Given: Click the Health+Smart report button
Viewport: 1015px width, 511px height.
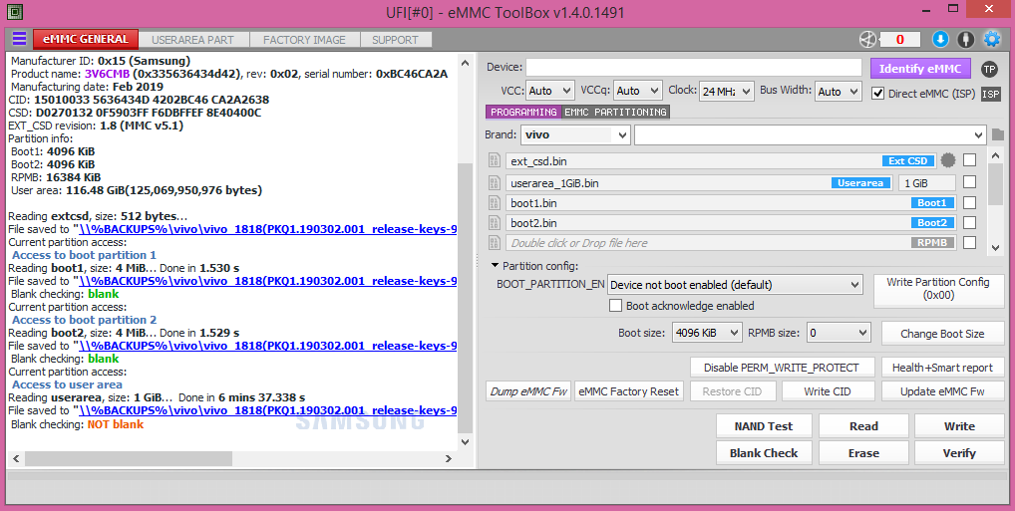Looking at the screenshot, I should [x=942, y=368].
